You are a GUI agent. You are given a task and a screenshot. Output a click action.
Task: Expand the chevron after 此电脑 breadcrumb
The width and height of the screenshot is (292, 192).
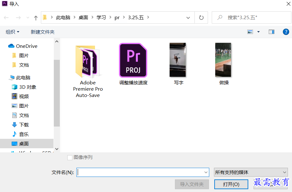coord(75,17)
